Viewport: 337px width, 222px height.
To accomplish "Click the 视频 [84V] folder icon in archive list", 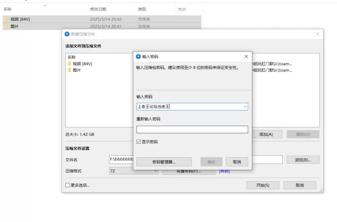I will pyautogui.click(x=69, y=64).
